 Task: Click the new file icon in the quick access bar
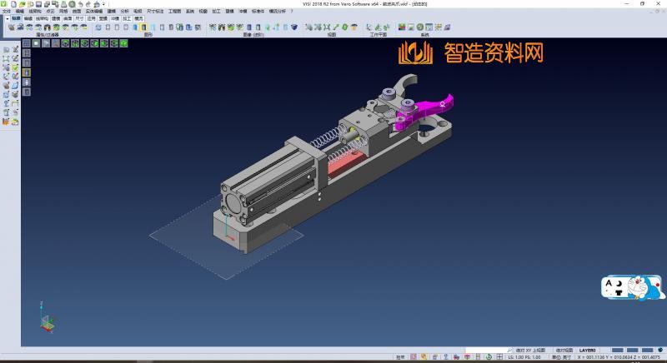tap(13, 4)
